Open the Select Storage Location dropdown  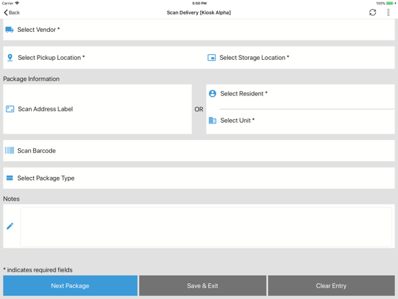coord(300,58)
